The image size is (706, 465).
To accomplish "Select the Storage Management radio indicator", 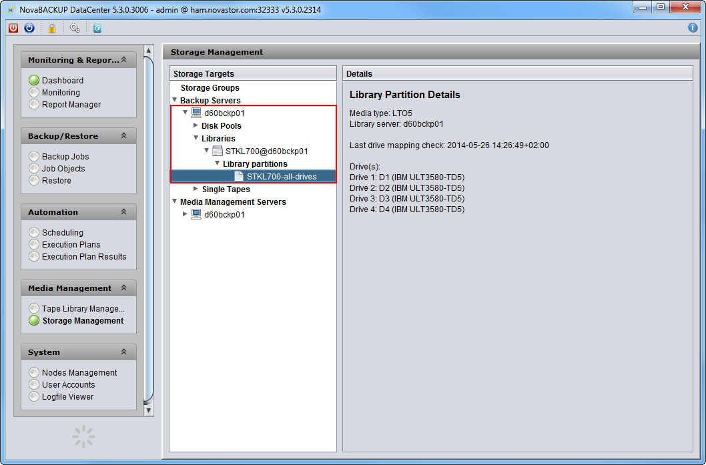I will tap(34, 320).
